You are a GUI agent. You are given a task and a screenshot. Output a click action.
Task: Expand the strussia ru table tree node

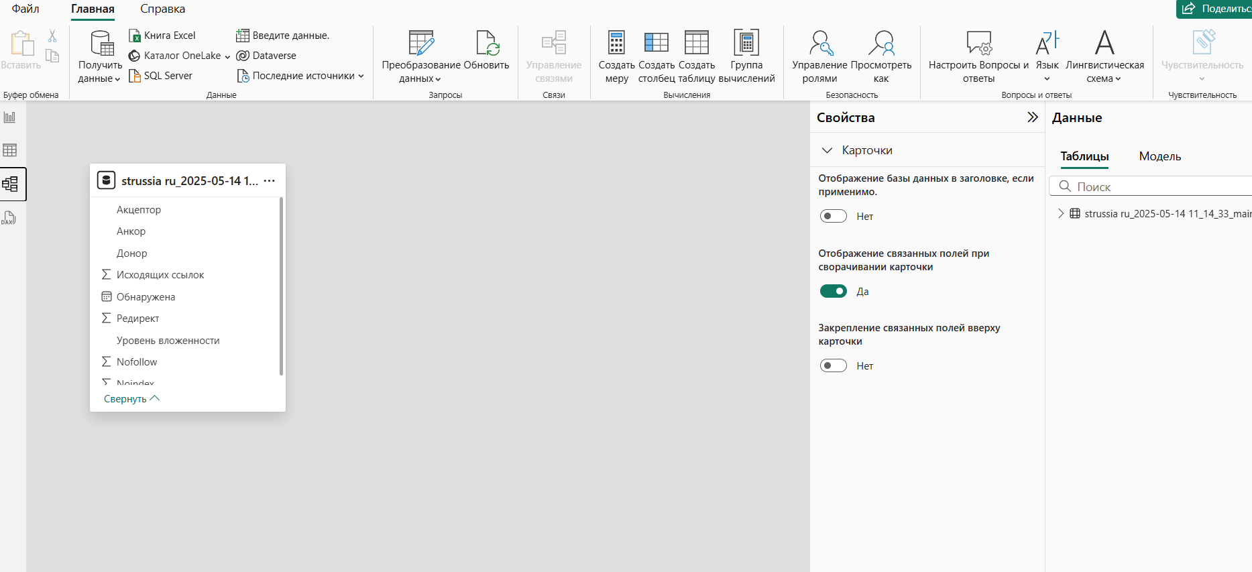pyautogui.click(x=1060, y=213)
